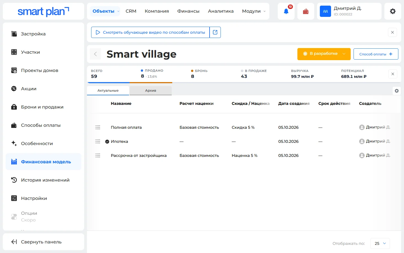
Task: Open the Дмитрий Д. profile menu
Action: (x=349, y=11)
